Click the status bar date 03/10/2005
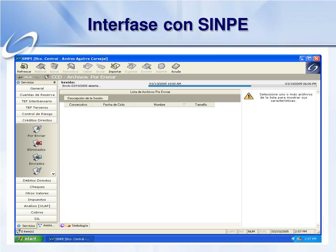336x252 pixels. pyautogui.click(x=280, y=231)
